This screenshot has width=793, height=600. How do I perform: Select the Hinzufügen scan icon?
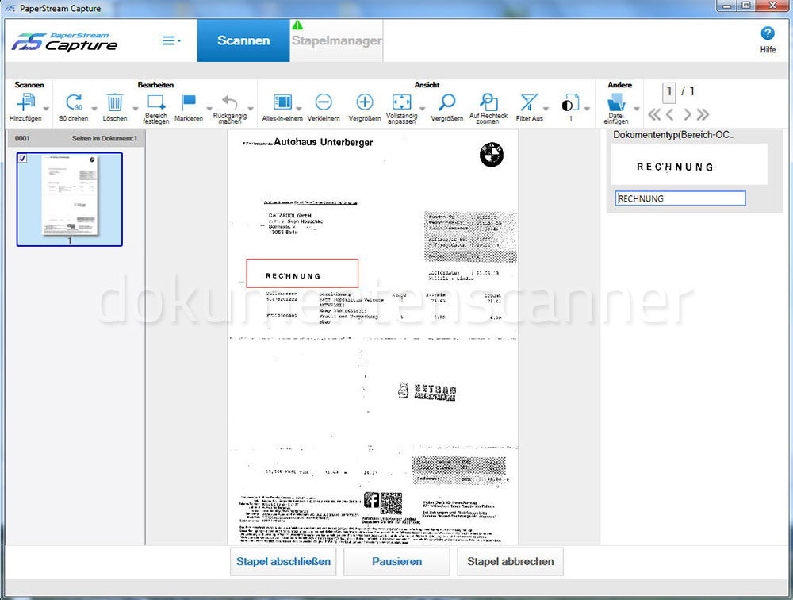click(26, 103)
